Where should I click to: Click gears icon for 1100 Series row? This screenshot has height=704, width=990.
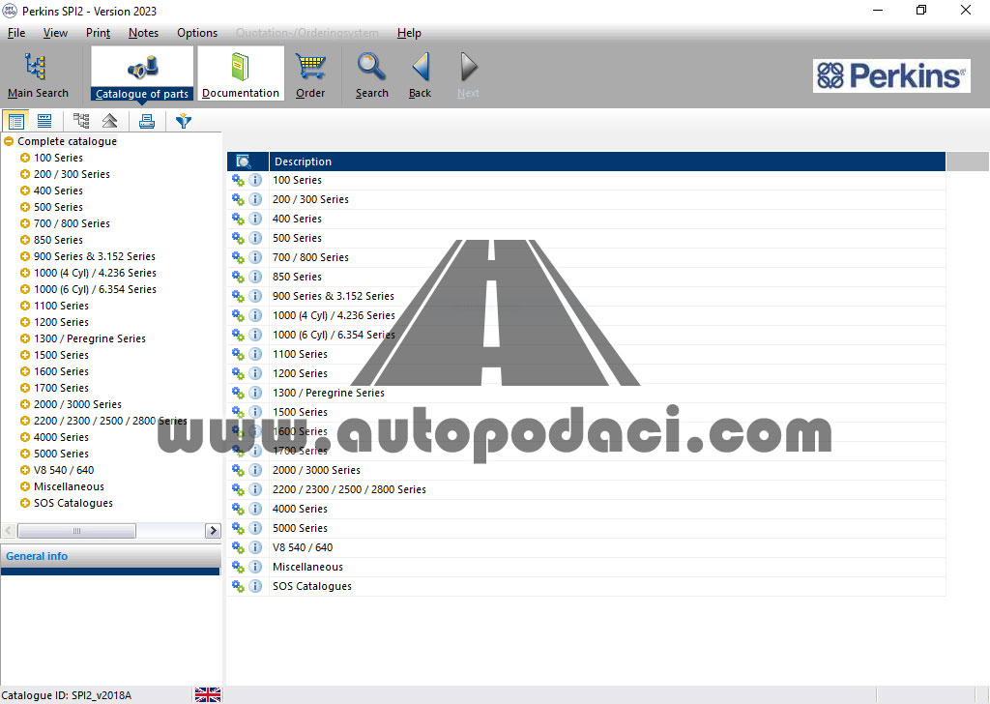[238, 354]
